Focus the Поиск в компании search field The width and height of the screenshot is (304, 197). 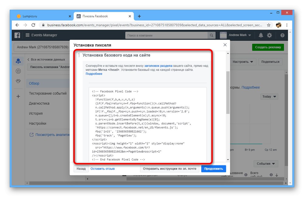tap(166, 35)
